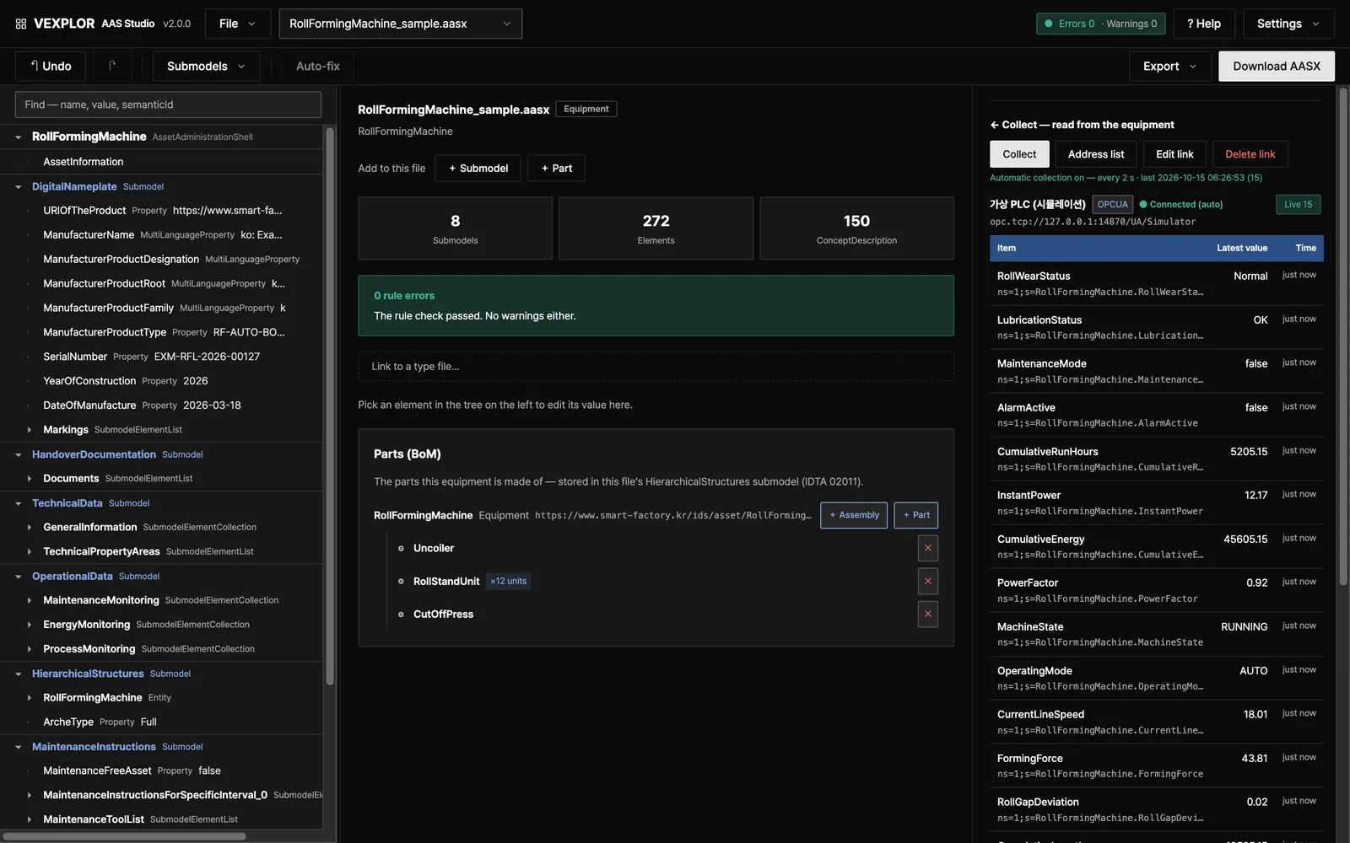Click the Link to a type file field
Viewport: 1350px width, 843px height.
(656, 367)
